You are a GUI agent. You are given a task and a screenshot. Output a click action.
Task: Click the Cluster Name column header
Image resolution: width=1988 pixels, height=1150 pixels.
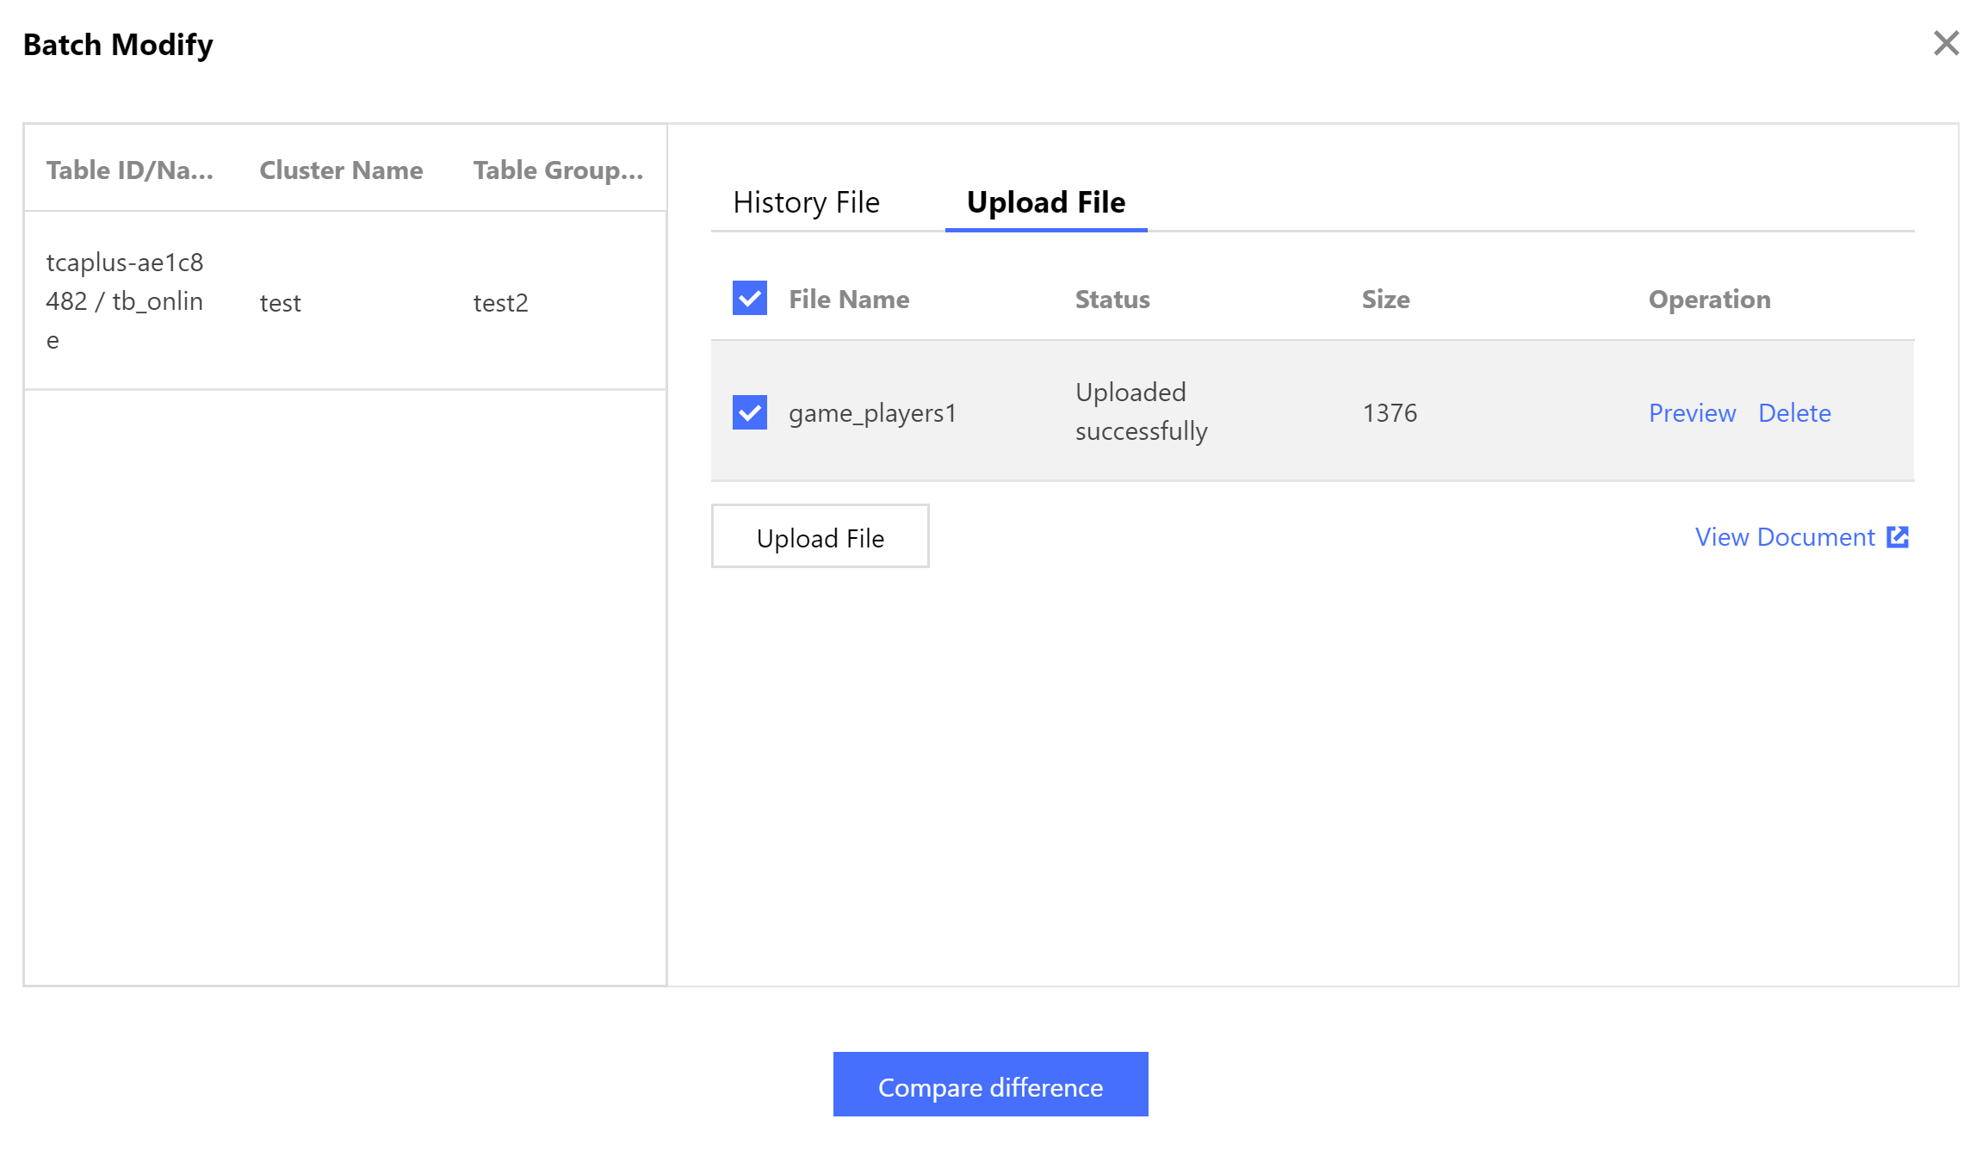point(341,170)
